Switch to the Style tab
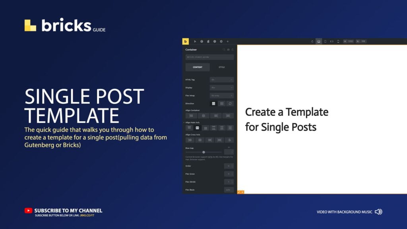The width and height of the screenshot is (407, 229). point(222,67)
